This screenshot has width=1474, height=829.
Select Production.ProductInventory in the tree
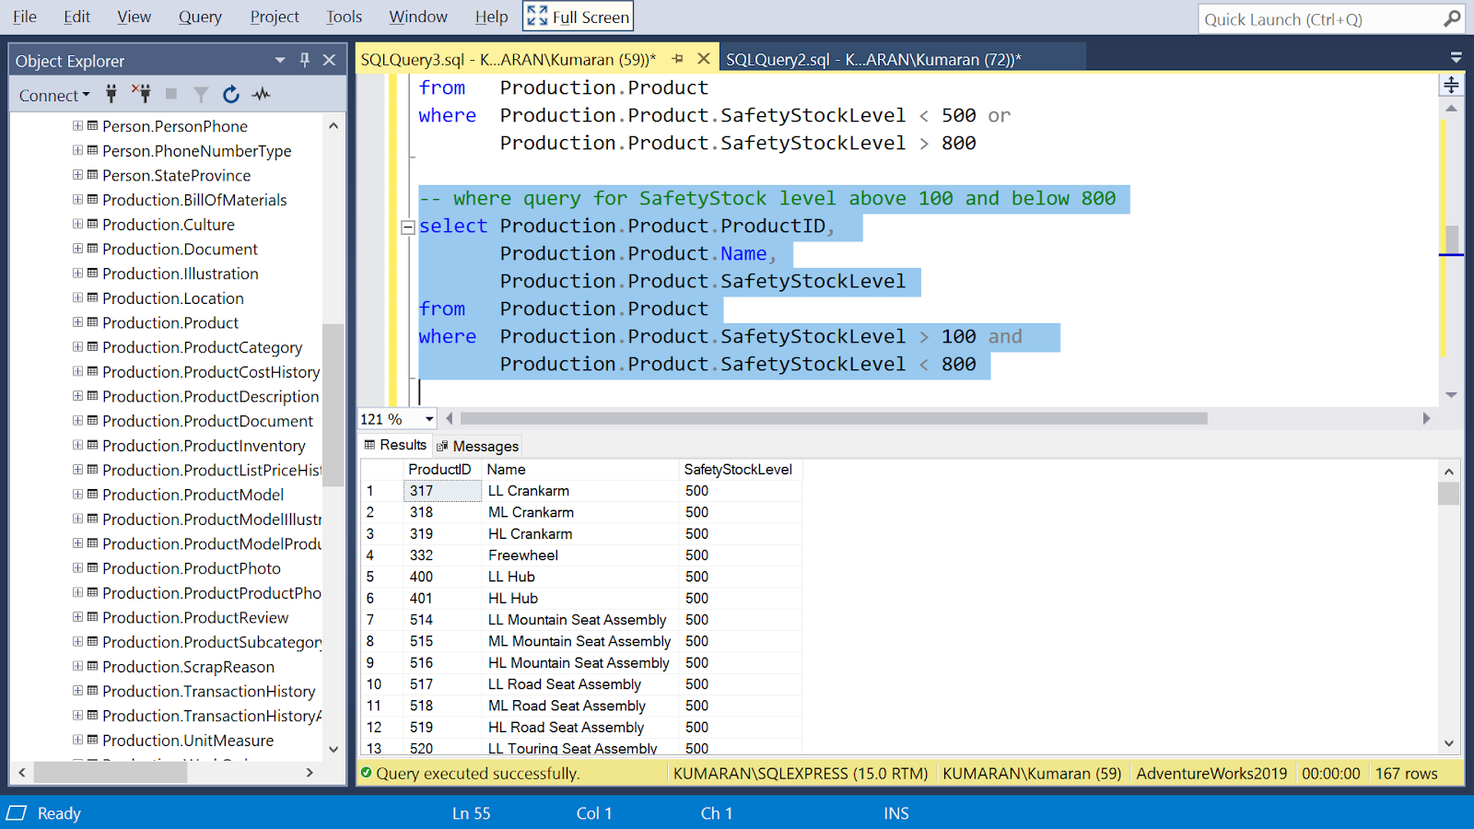pos(204,445)
